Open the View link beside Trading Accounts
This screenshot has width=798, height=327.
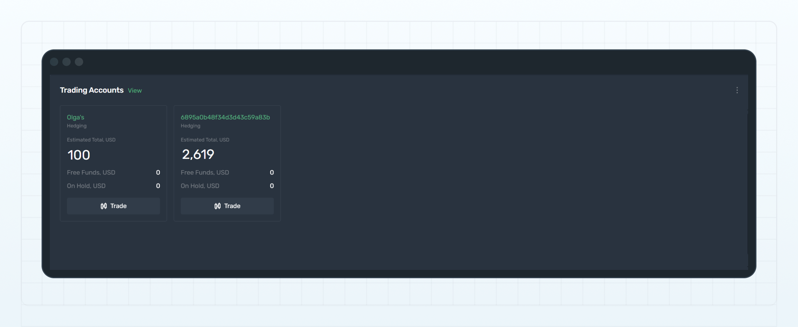pyautogui.click(x=135, y=91)
